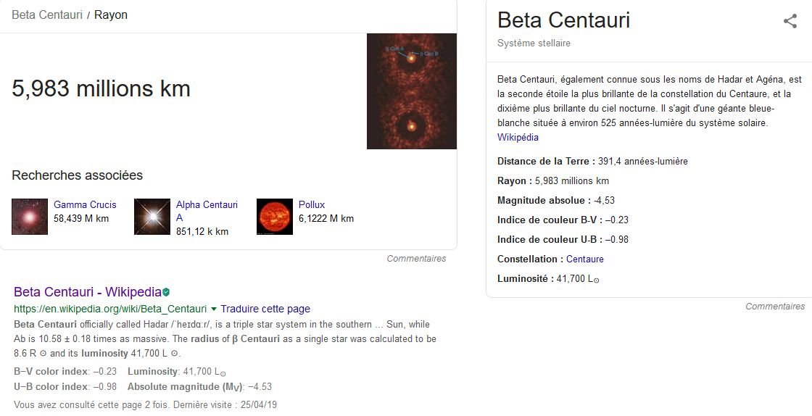Viewport: 812px width, 416px height.
Task: Open the Pollux star thumbnail
Action: pos(275,217)
